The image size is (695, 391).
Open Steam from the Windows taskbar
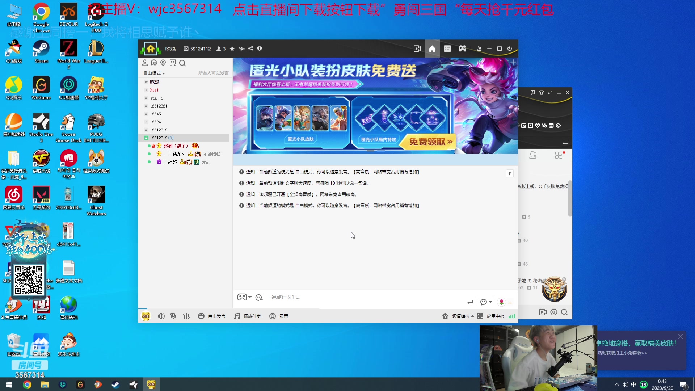pos(115,384)
